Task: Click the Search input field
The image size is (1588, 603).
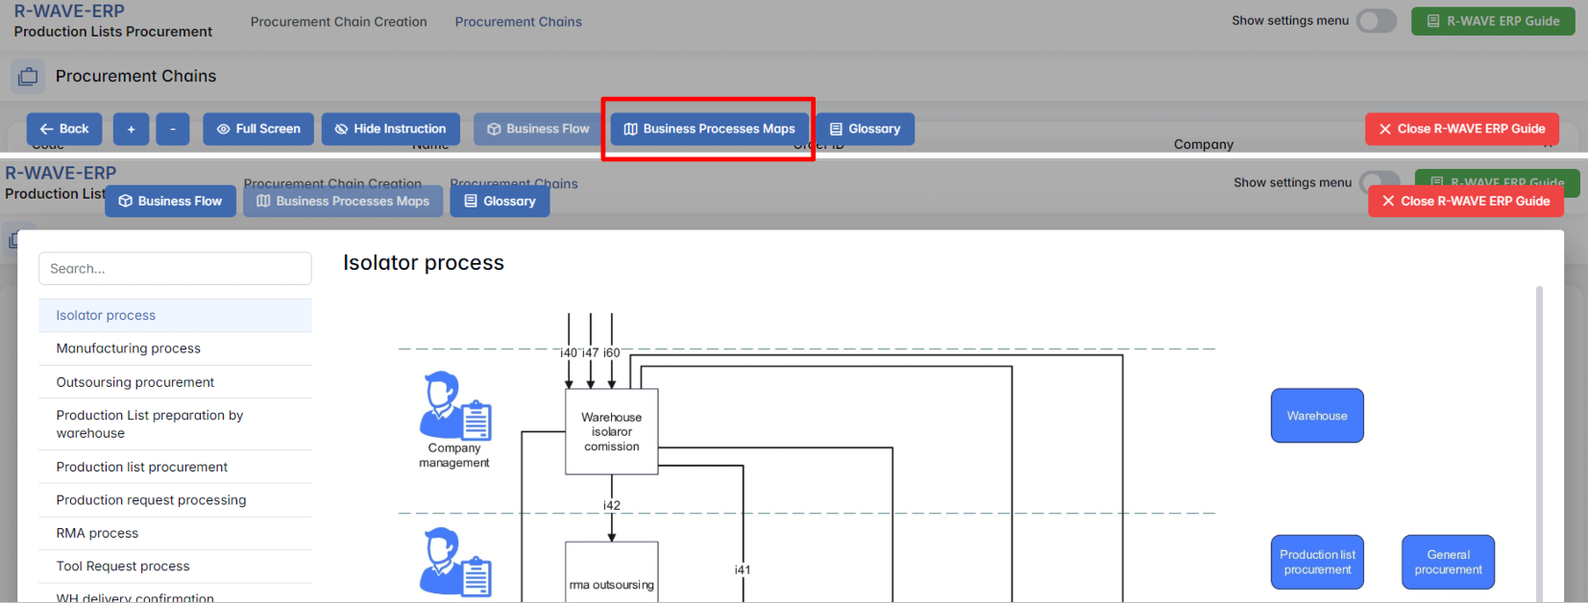Action: tap(175, 269)
